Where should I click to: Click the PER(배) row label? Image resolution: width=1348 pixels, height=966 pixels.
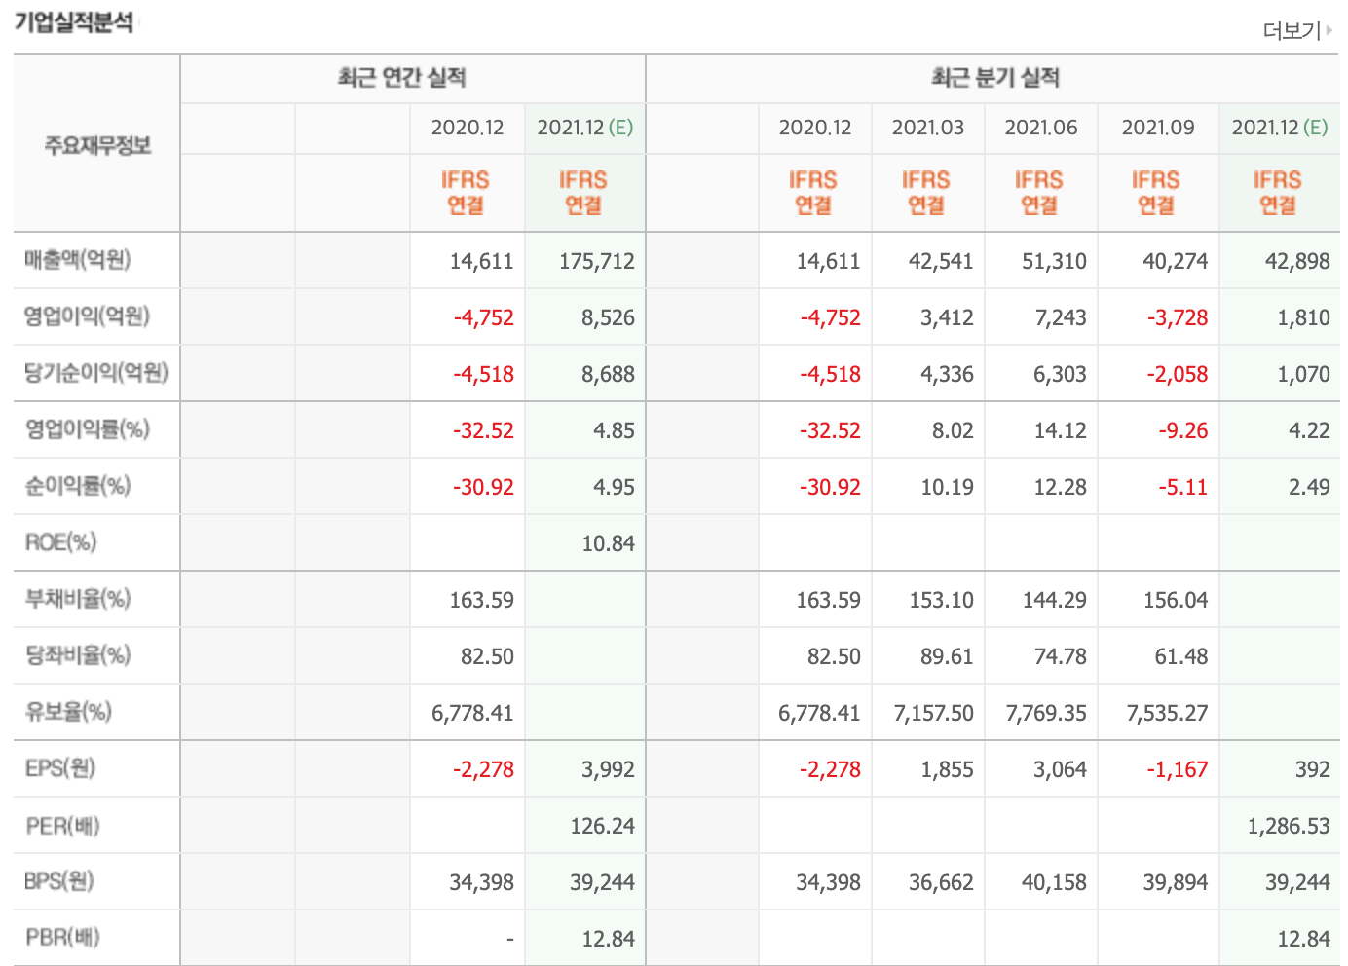pyautogui.click(x=62, y=826)
